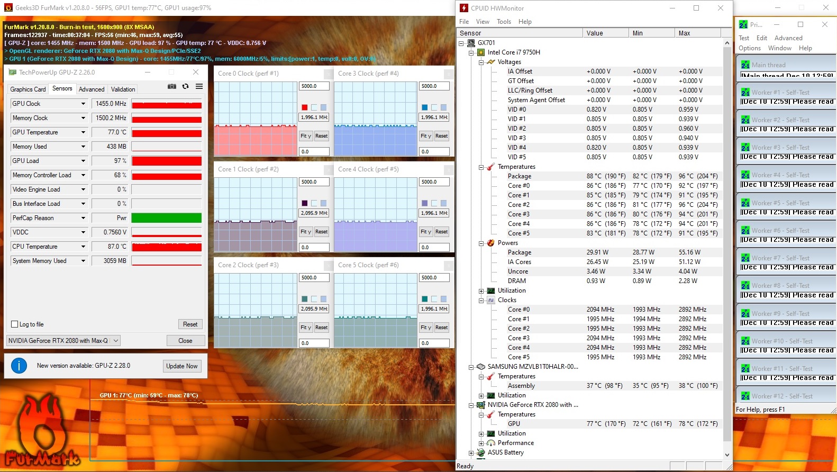Click the CPU Utilization icon under the Powers section
Viewport: 837px width, 472px height.
point(491,291)
